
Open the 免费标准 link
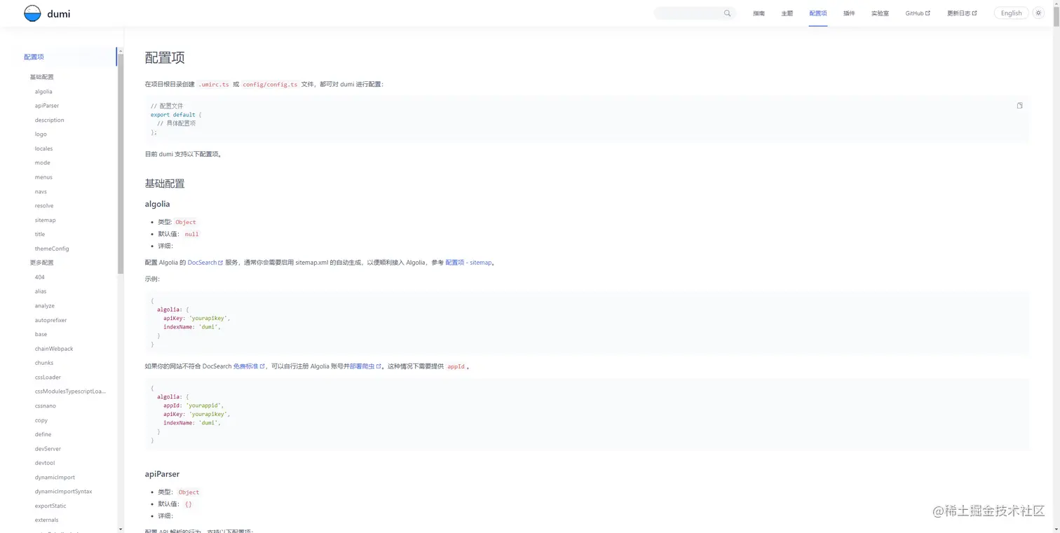point(249,366)
